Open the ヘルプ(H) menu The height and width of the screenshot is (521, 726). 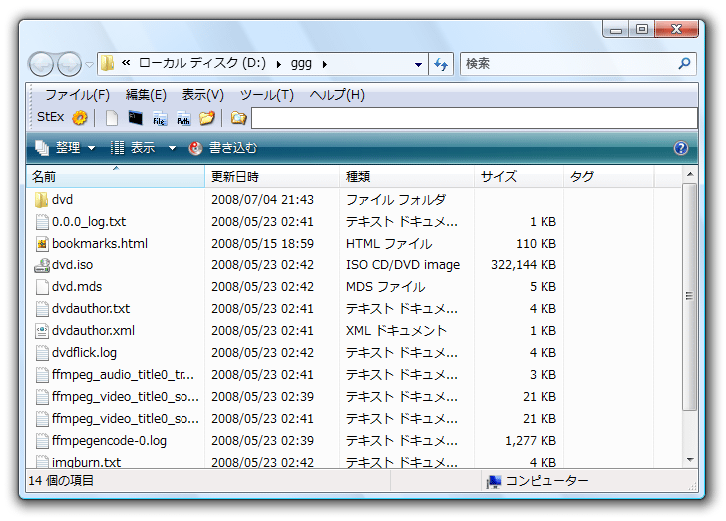[337, 95]
